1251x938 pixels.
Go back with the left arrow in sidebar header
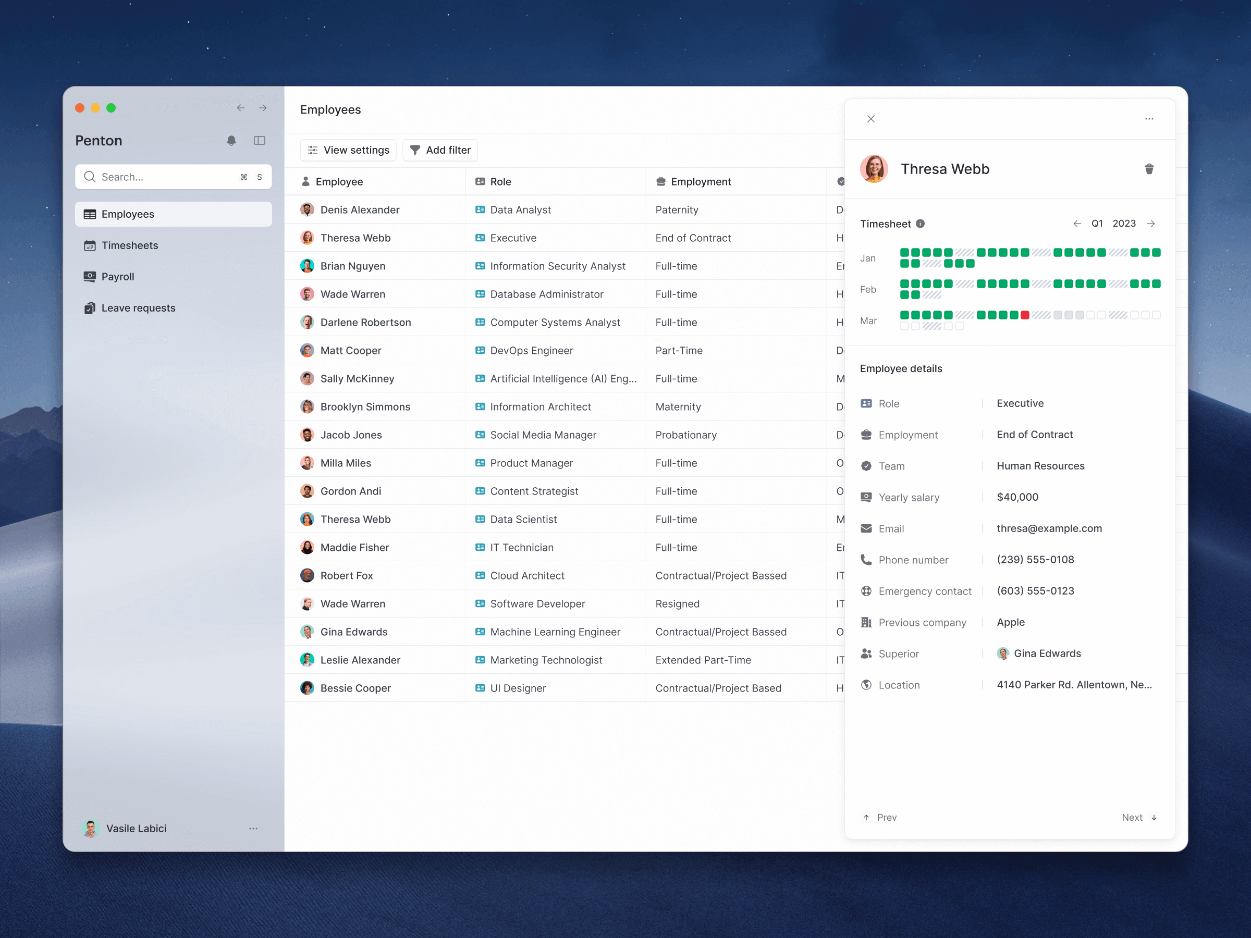coord(241,108)
